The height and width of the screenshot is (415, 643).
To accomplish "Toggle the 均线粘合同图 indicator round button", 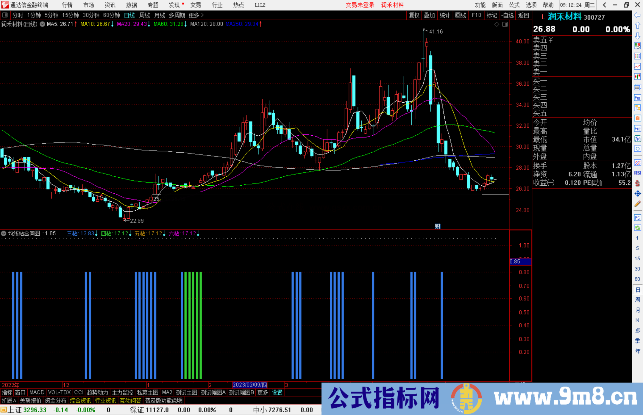I will tap(4, 234).
